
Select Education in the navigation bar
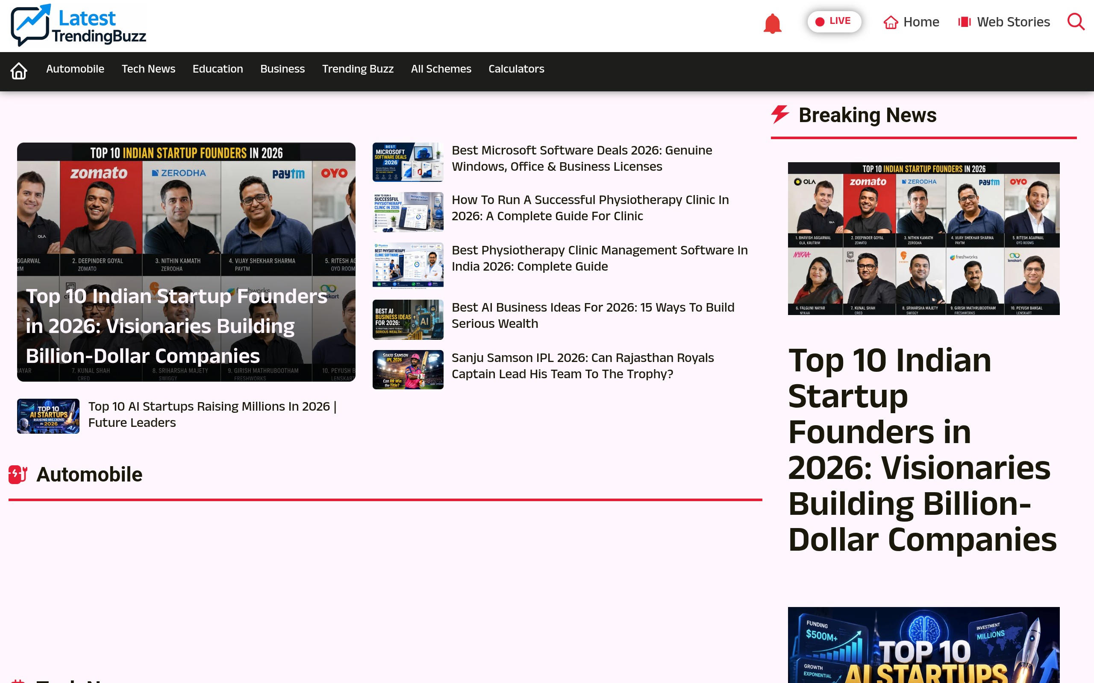pos(218,69)
